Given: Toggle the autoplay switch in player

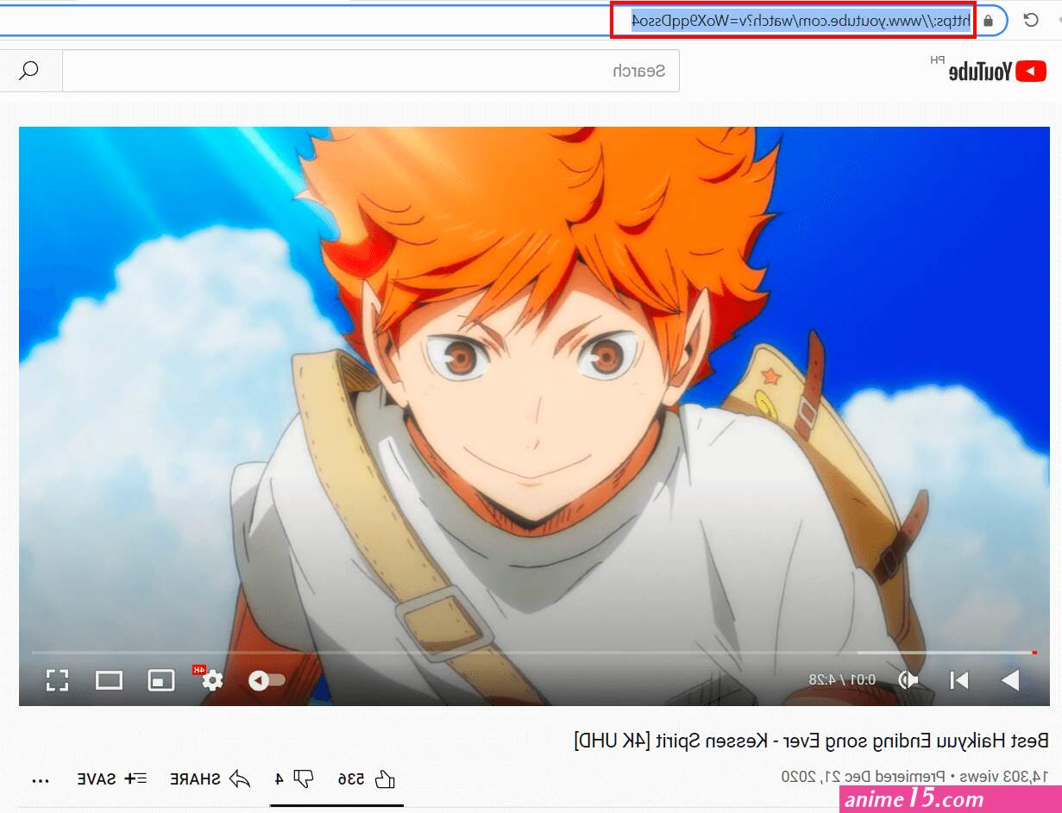Looking at the screenshot, I should [267, 680].
